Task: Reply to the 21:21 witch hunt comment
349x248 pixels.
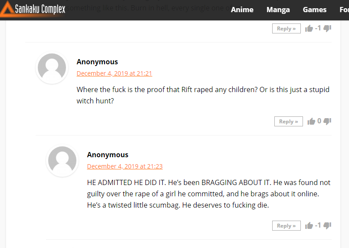Action: click(x=289, y=121)
